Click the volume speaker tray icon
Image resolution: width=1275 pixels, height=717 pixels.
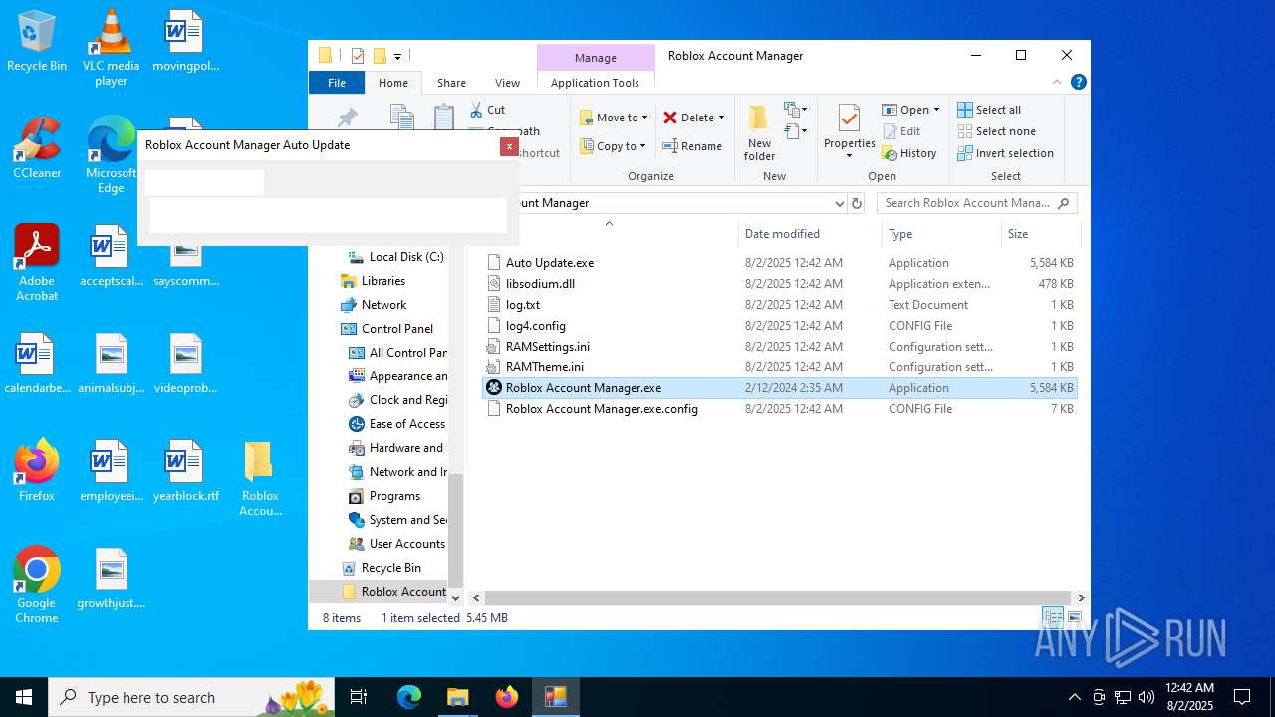1146,697
